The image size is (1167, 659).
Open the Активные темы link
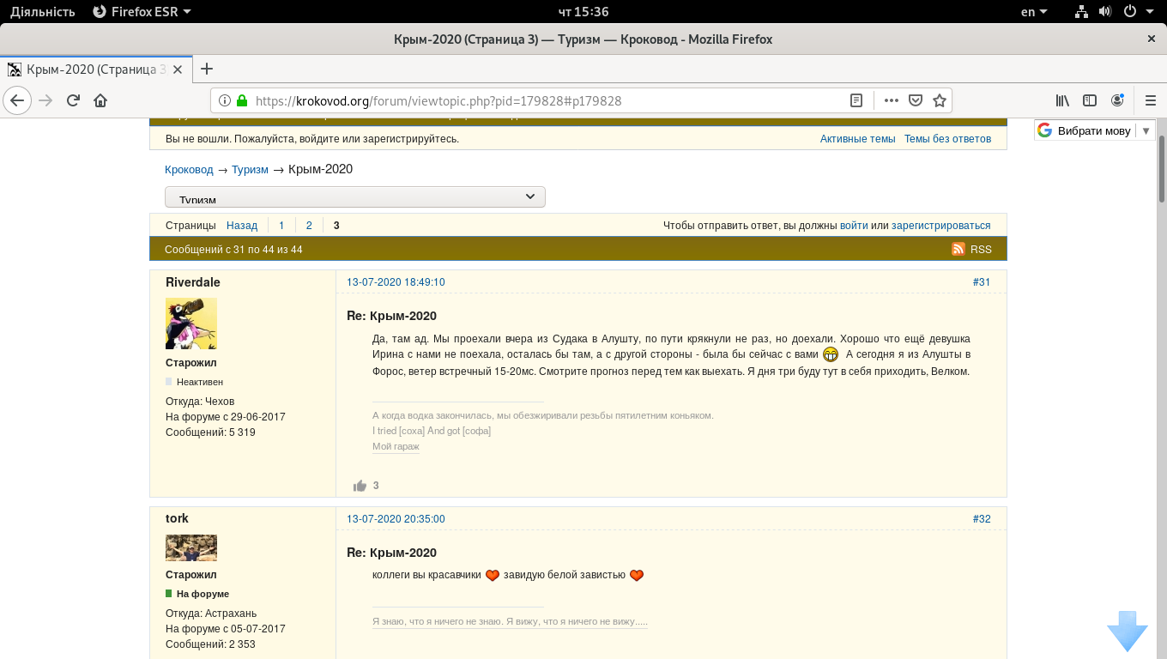click(857, 139)
